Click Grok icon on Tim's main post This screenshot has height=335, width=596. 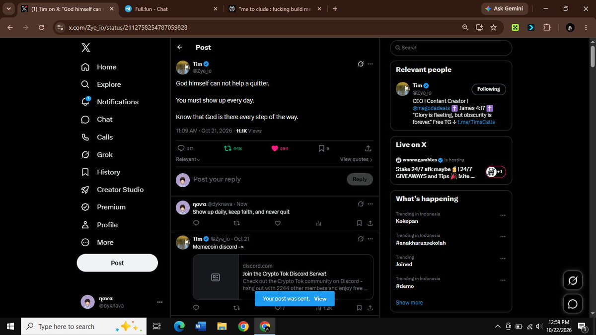(x=361, y=64)
